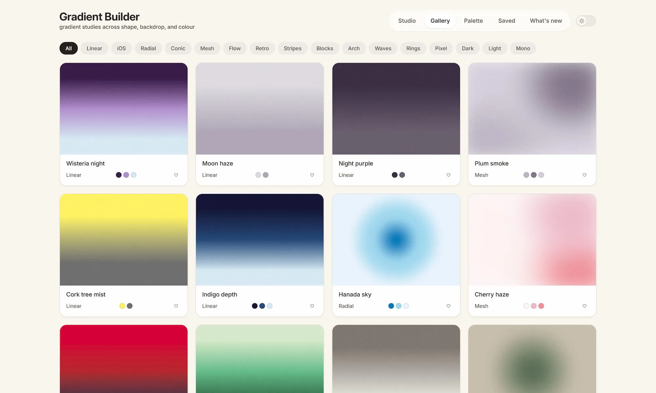Filter gallery by Blocks

coord(325,48)
